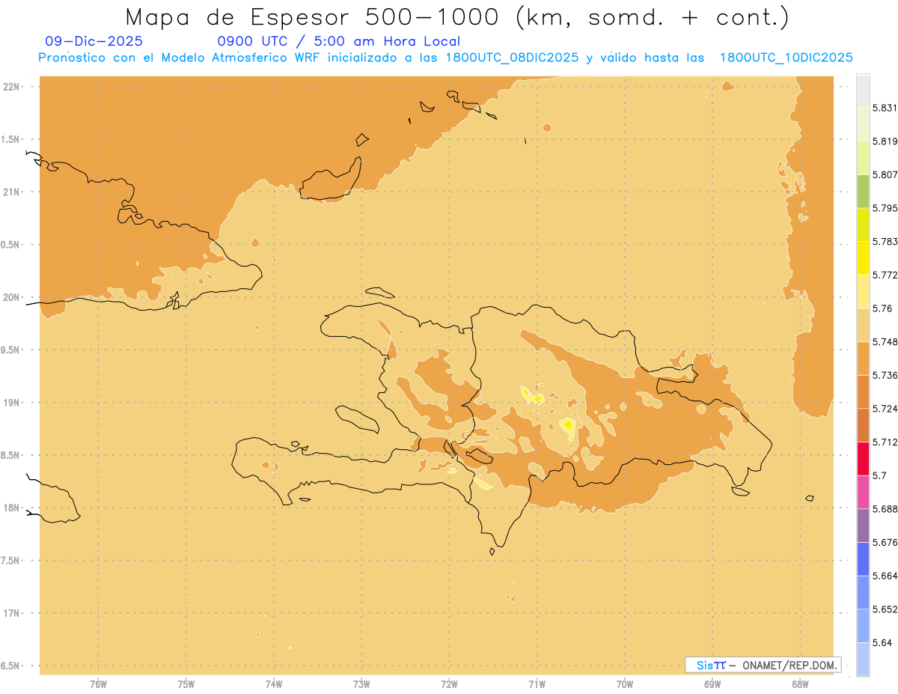Select the red legend swatch between 5.7 and 5.712
This screenshot has height=694, width=898.
pyautogui.click(x=863, y=458)
